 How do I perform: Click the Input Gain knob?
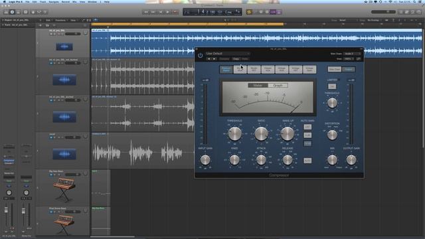(205, 160)
